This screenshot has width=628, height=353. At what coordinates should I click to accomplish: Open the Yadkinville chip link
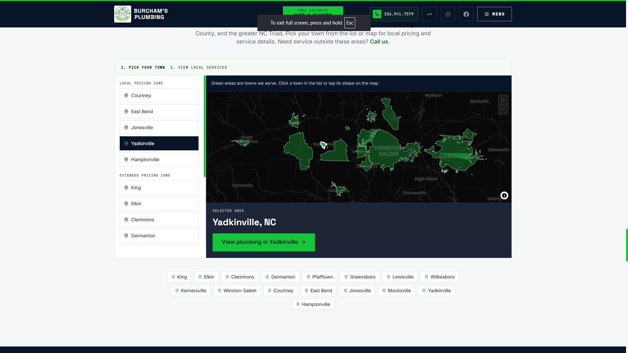pyautogui.click(x=436, y=291)
